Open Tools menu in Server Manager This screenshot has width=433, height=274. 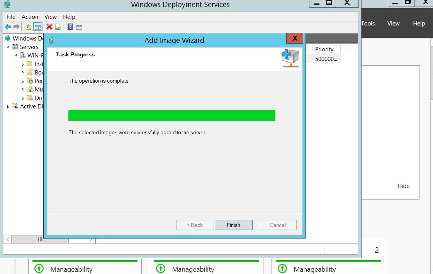(368, 24)
